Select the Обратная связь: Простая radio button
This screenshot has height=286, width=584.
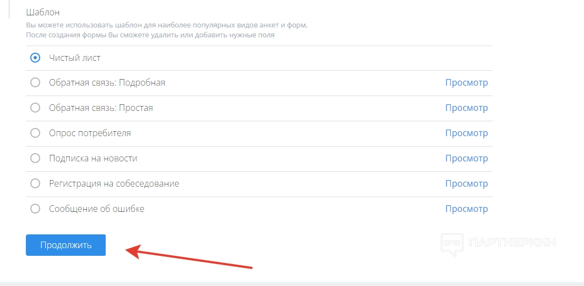(x=35, y=108)
